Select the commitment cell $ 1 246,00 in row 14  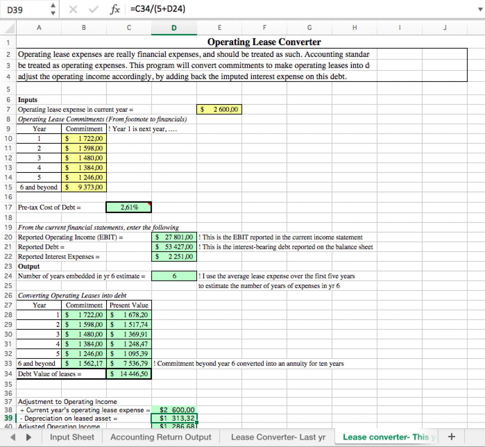pos(84,177)
